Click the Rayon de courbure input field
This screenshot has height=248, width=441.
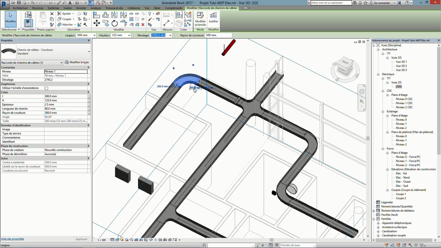click(218, 35)
